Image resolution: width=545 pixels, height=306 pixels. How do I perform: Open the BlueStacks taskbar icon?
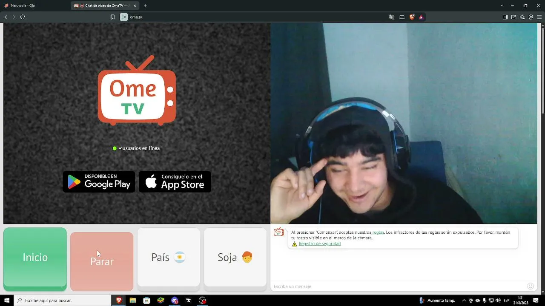161,300
